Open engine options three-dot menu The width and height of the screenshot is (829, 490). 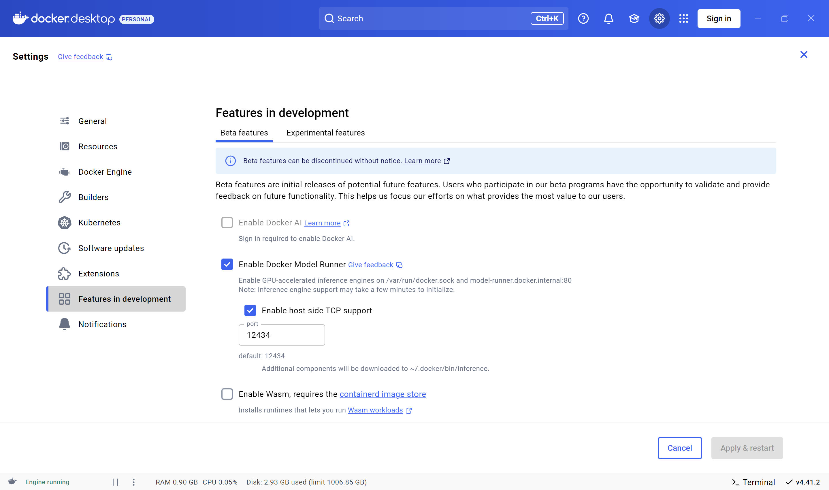[x=134, y=482]
